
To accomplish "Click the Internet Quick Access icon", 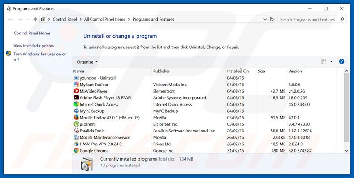I will 76,104.
